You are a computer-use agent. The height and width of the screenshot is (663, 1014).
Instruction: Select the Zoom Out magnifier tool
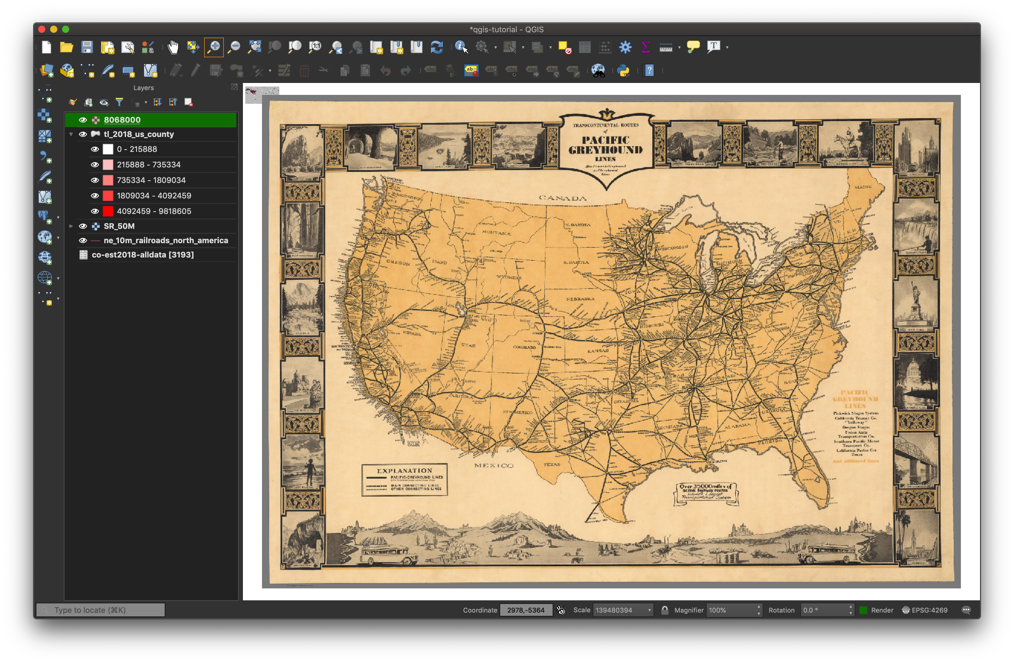click(x=234, y=47)
